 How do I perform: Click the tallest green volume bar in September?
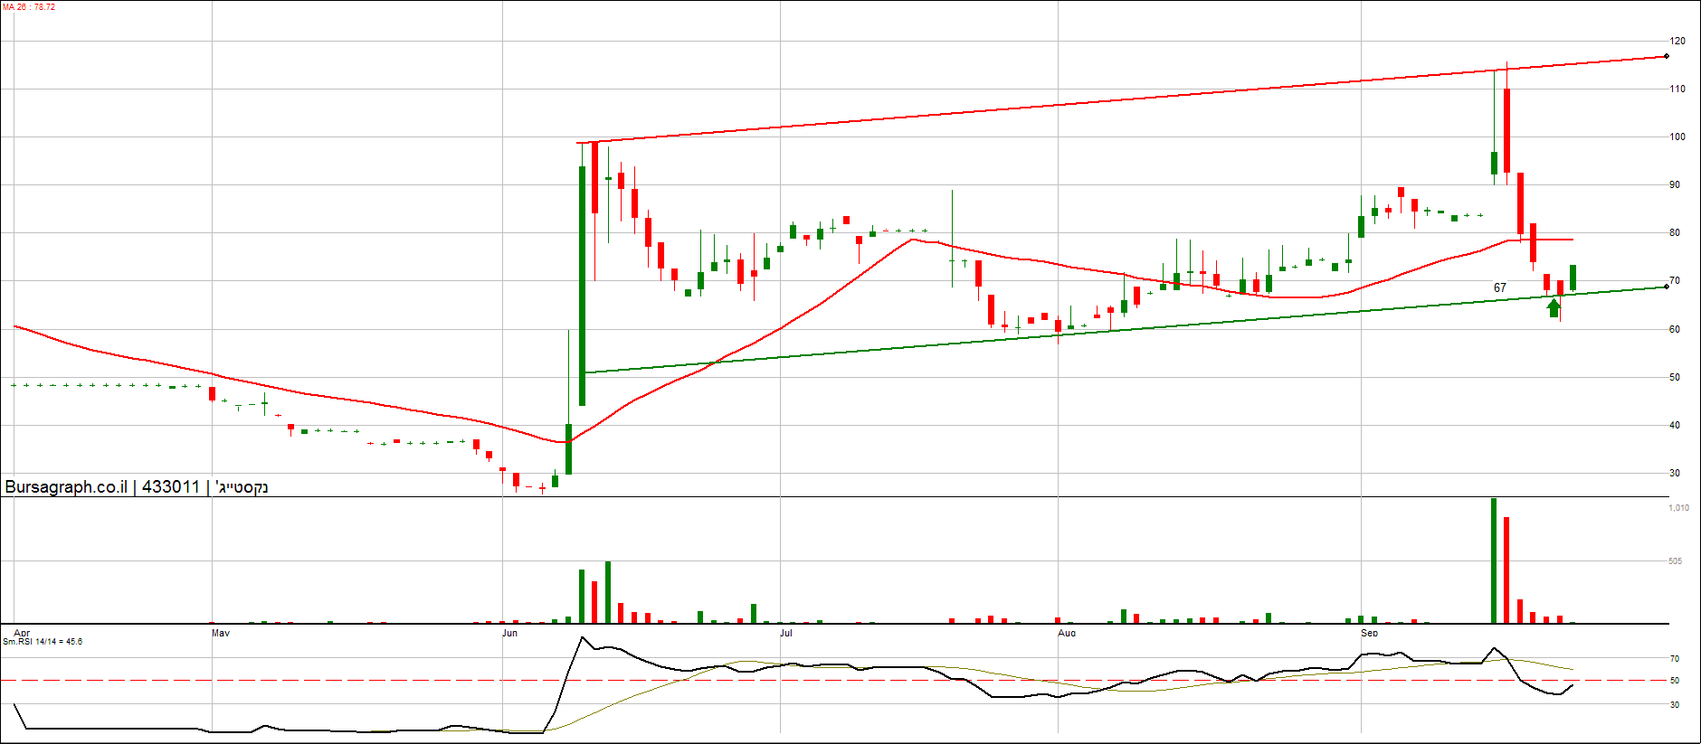pos(1494,560)
